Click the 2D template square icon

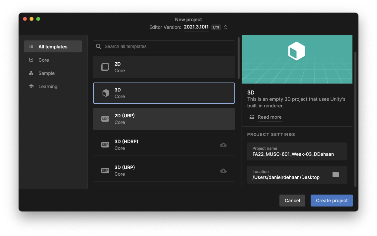click(x=105, y=67)
